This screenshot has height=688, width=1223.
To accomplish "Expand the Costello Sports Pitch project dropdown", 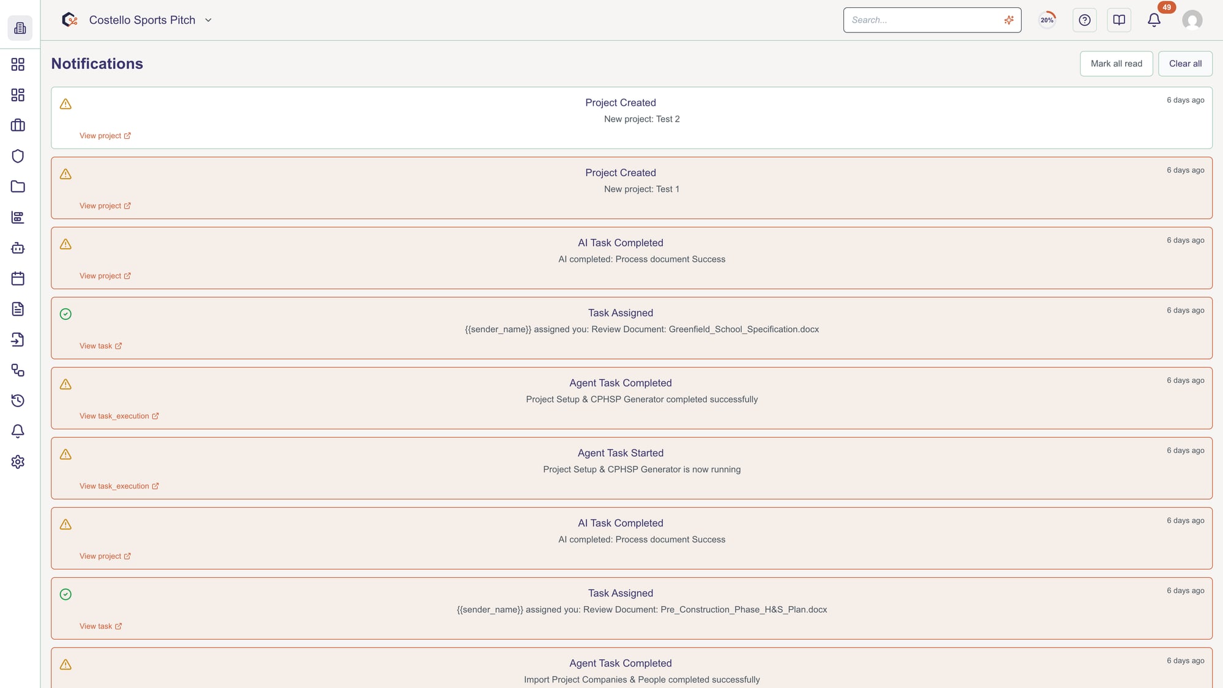I will click(x=208, y=20).
